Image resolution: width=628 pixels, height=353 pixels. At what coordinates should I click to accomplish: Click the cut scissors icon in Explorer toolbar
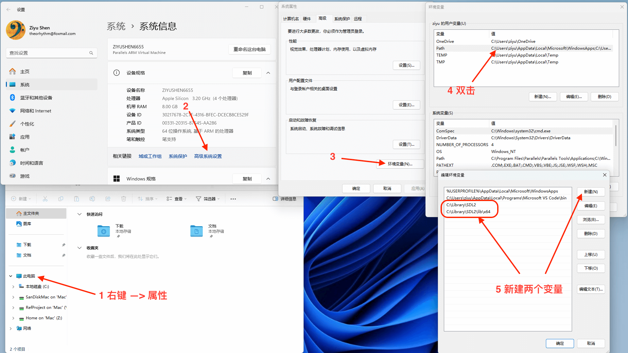pos(45,199)
